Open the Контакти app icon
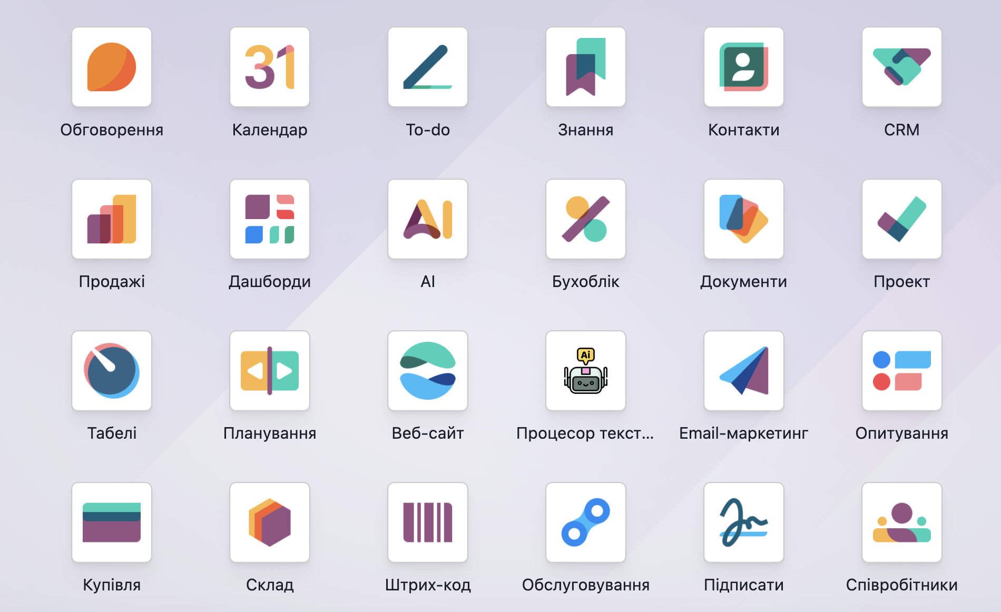 pos(744,67)
